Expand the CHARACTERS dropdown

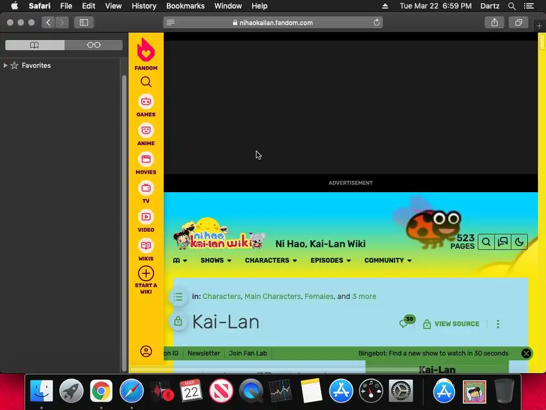click(271, 261)
